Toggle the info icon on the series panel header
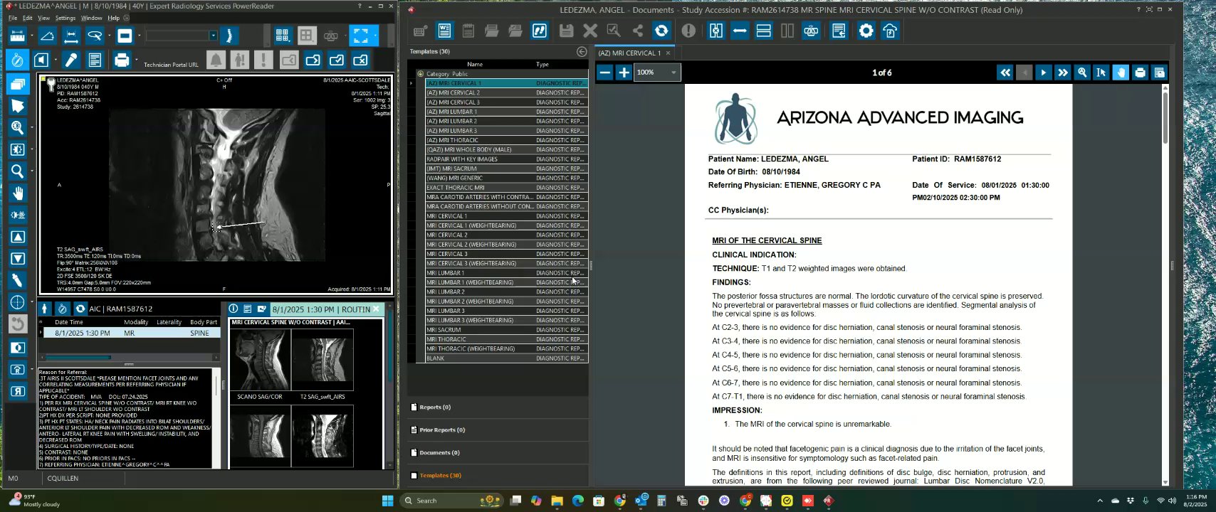Image resolution: width=1216 pixels, height=512 pixels. click(x=234, y=309)
